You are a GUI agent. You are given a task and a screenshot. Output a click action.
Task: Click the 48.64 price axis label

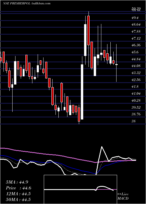(136, 24)
